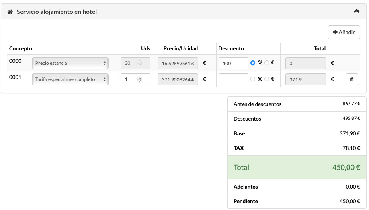Collapse the Servicio alojamiento en hotel panel
The image size is (369, 210).
click(x=357, y=12)
